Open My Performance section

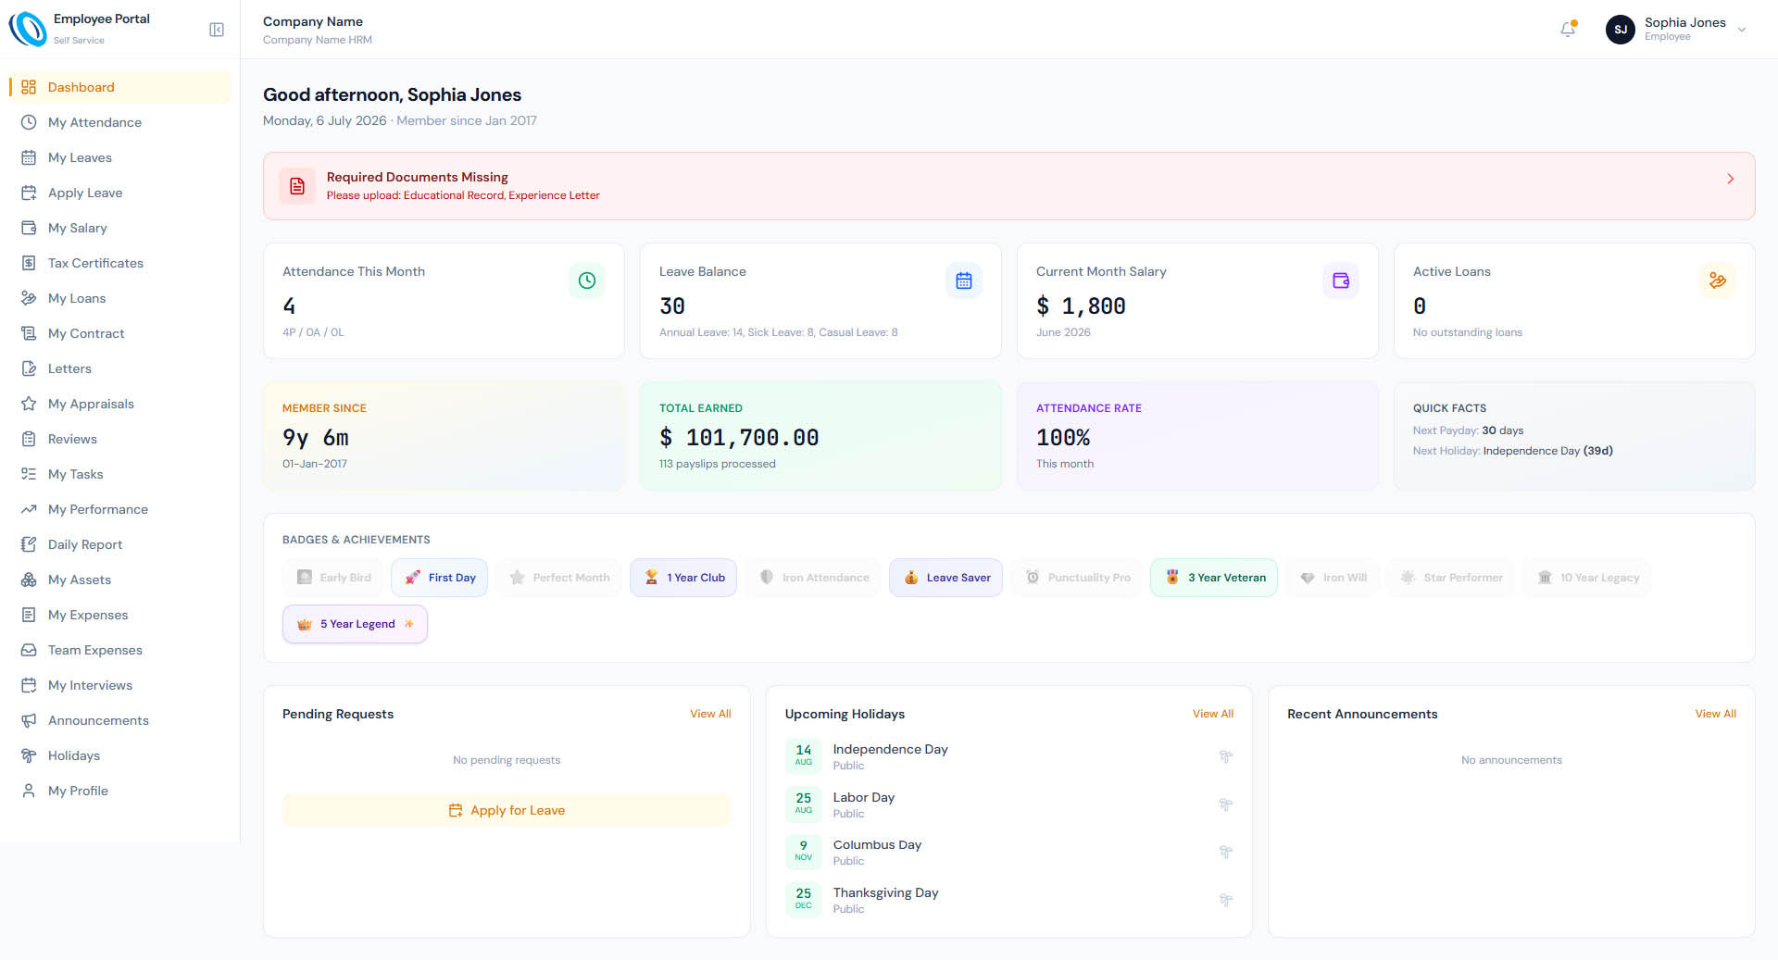119,509
